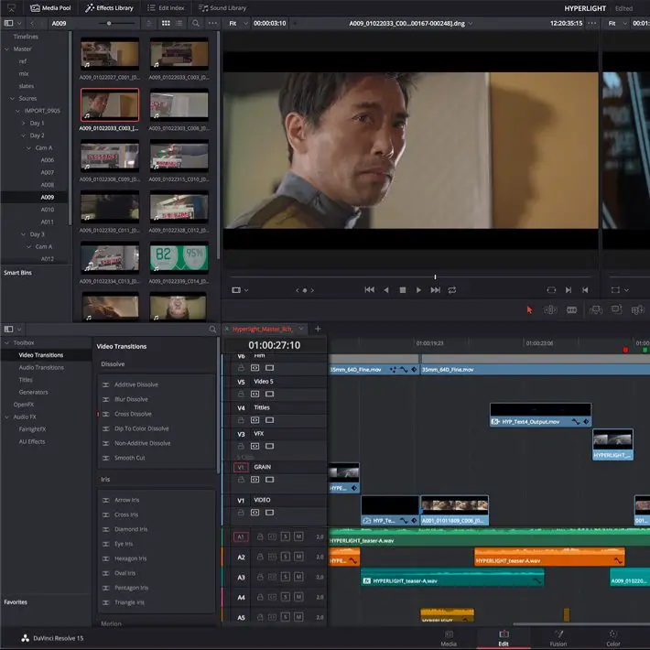The height and width of the screenshot is (650, 650).
Task: Mute audio track A3
Action: [x=298, y=577]
